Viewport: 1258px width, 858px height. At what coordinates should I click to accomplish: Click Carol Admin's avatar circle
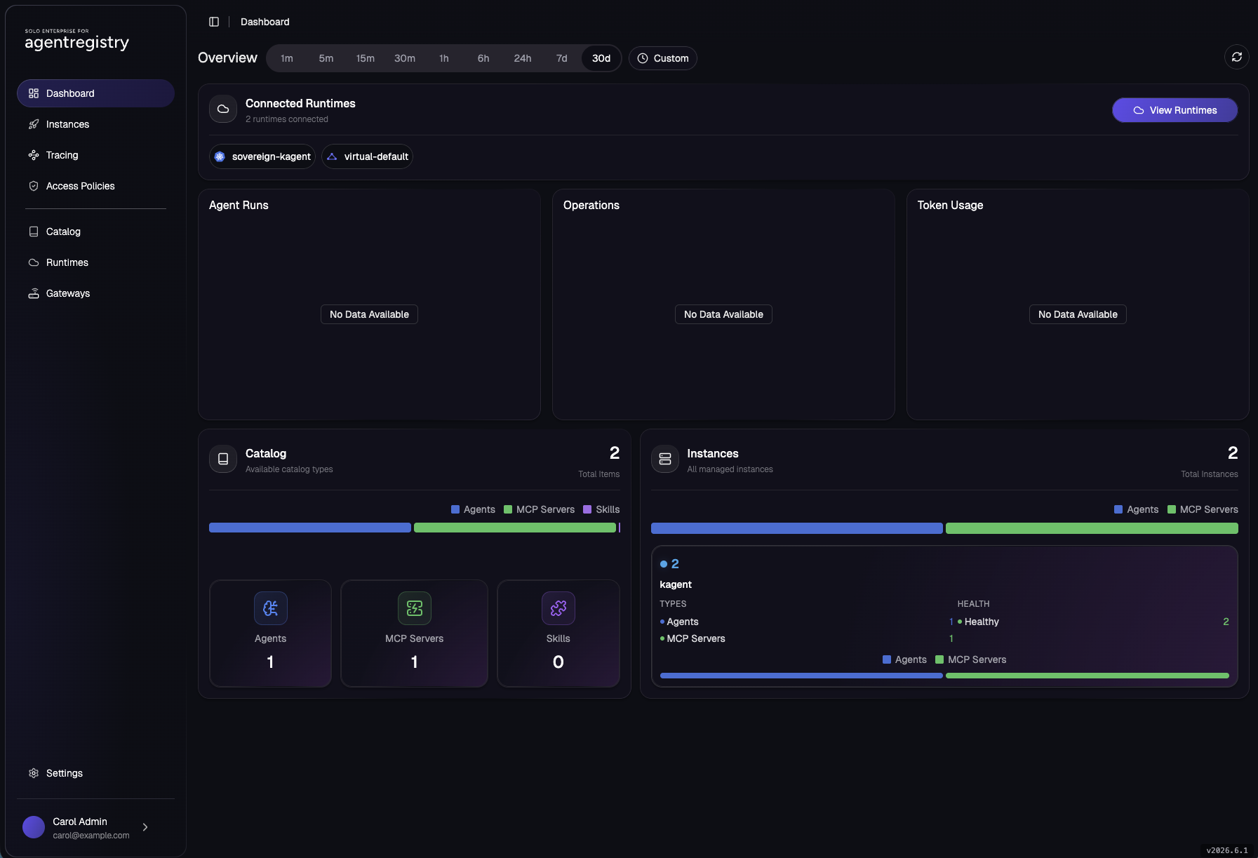(x=34, y=827)
